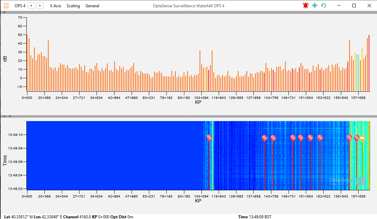Click down triangle on the middle panel divider

9,116
